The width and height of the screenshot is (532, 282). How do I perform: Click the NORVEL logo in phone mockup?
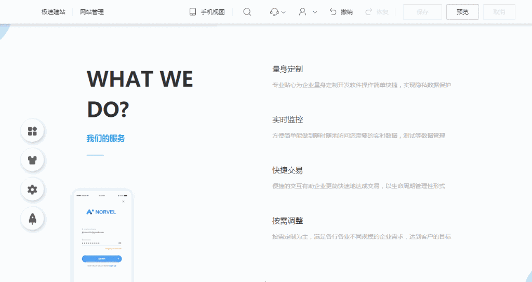(x=101, y=212)
